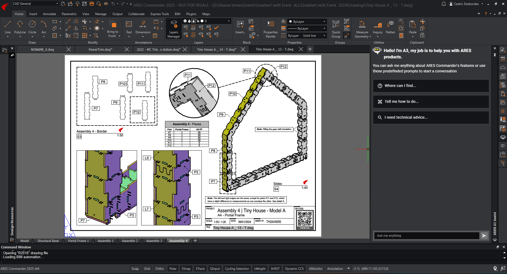Screen dimensions: 507x274
Task: Open the Layers Manager
Action: (x=174, y=29)
